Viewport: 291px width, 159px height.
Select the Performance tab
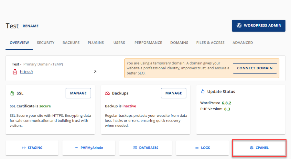coord(148,43)
